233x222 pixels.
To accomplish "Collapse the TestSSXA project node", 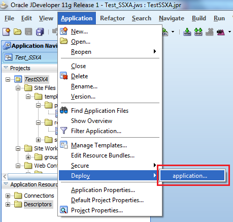I will 8,79.
